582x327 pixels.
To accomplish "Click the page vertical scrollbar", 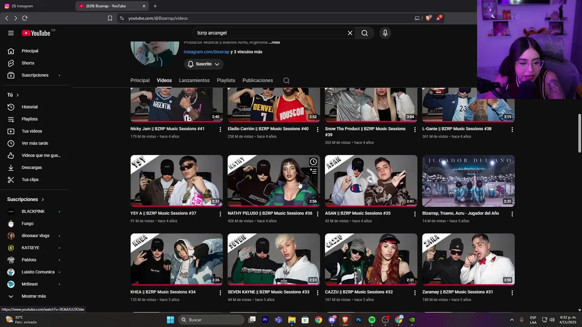I will tap(580, 134).
